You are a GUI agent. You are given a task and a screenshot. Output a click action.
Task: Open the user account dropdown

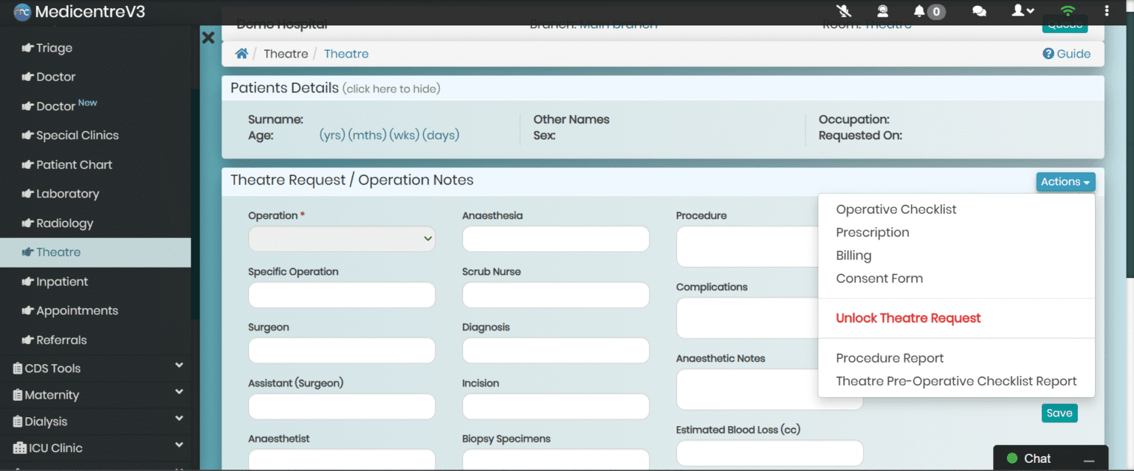[1023, 11]
